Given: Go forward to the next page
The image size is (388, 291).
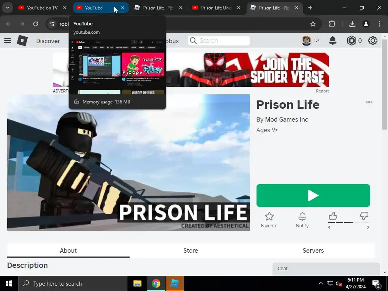Looking at the screenshot, I should tap(22, 24).
